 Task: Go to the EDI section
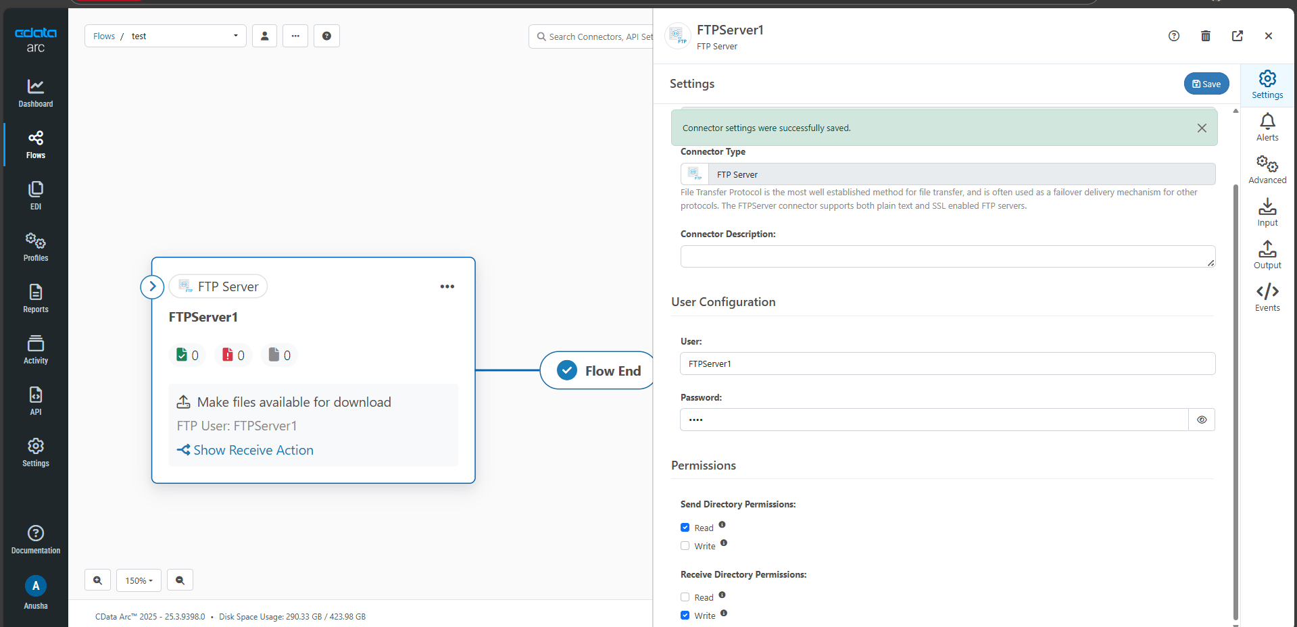[35, 195]
